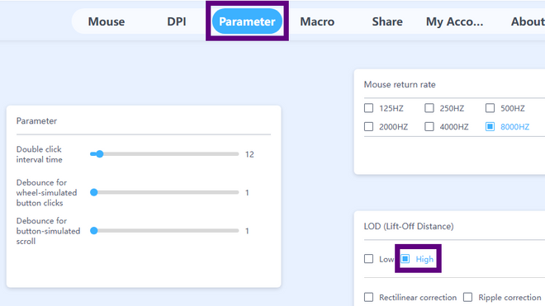Switch to the DPI tab
Image resolution: width=545 pixels, height=306 pixels.
tap(177, 21)
